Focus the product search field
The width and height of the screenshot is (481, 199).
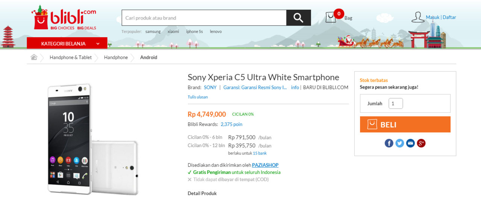point(204,18)
